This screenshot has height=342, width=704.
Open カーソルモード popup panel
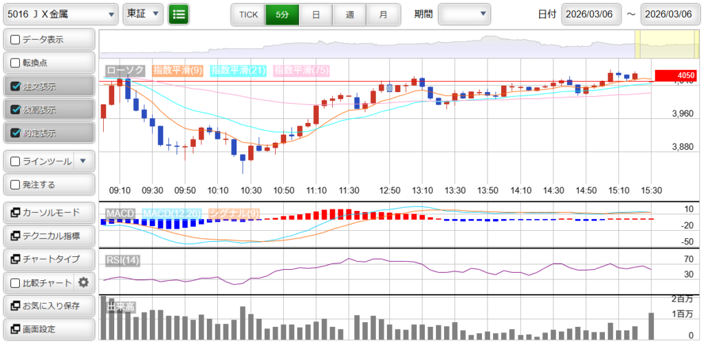click(48, 213)
